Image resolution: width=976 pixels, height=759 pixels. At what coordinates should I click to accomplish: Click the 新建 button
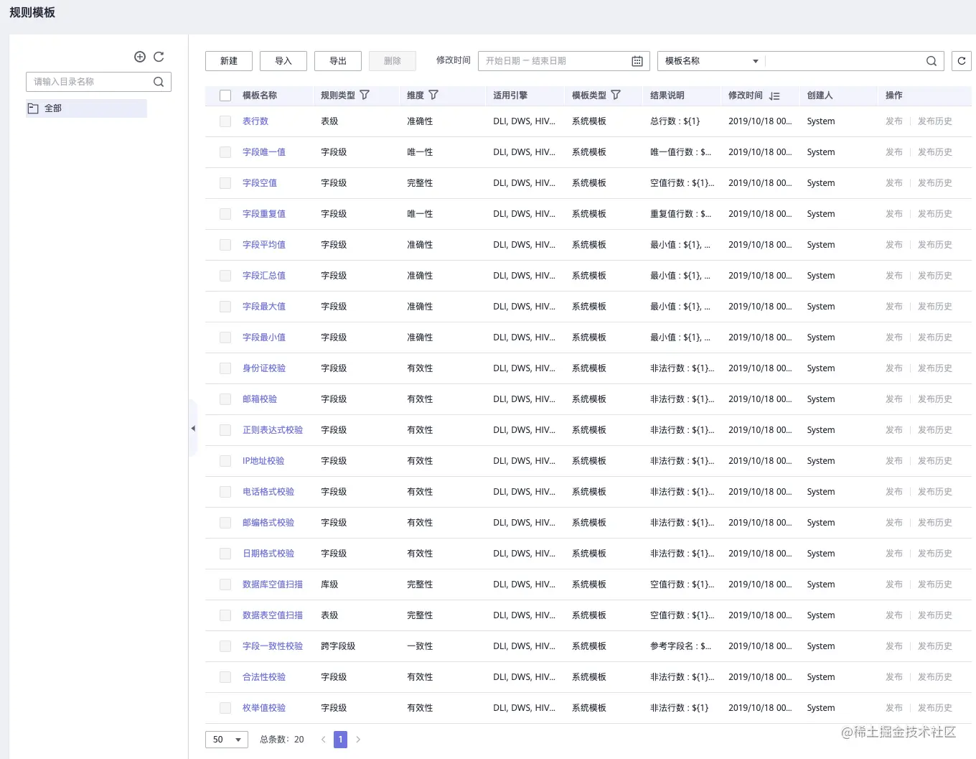(x=229, y=61)
